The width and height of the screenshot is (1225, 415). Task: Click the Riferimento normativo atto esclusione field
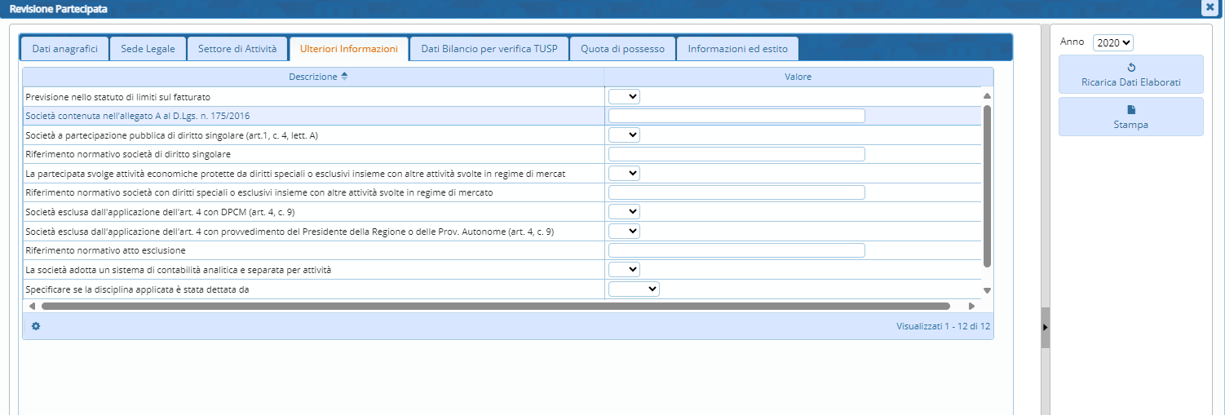tap(736, 250)
